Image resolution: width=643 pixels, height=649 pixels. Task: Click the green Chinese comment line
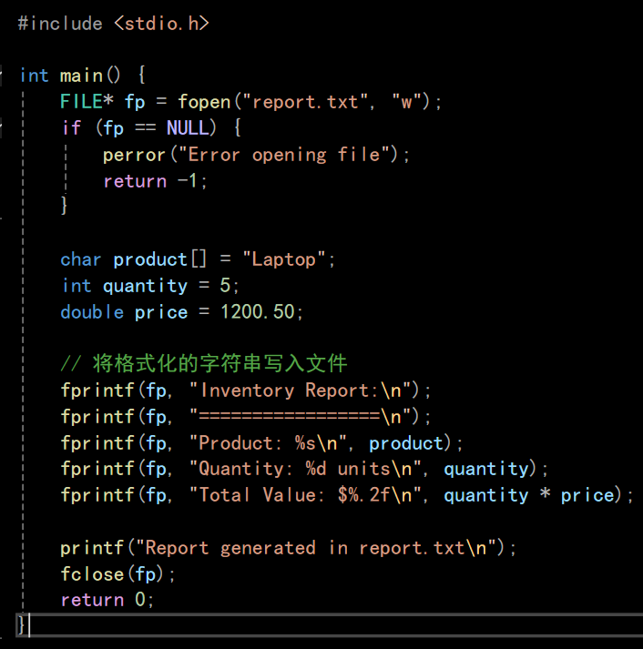pos(204,364)
